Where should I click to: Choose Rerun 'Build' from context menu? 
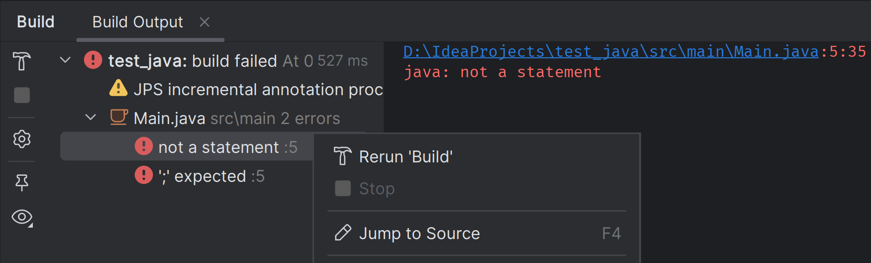[406, 157]
